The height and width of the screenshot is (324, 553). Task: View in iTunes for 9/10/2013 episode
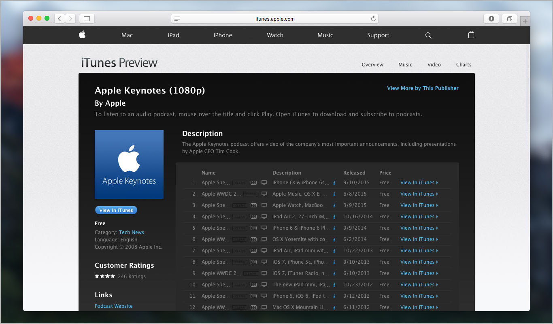[x=419, y=262]
